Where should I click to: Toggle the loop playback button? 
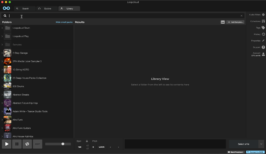pos(27,144)
